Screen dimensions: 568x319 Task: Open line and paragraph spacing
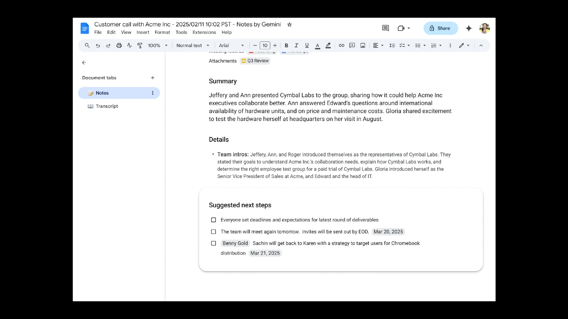[392, 45]
